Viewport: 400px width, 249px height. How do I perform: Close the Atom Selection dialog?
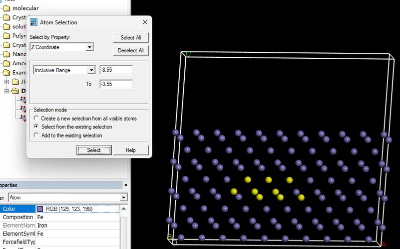pos(145,22)
